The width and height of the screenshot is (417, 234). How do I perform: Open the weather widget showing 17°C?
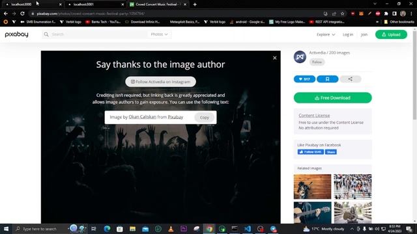pos(324,229)
